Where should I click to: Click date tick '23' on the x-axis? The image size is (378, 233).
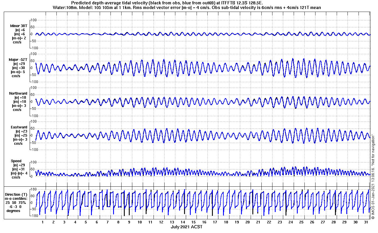[x=280, y=222]
